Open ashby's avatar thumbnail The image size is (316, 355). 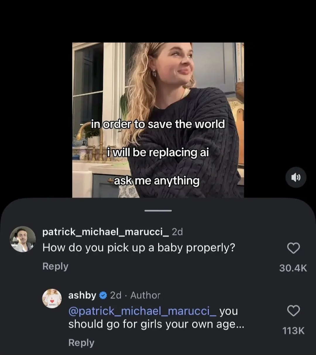tap(52, 298)
